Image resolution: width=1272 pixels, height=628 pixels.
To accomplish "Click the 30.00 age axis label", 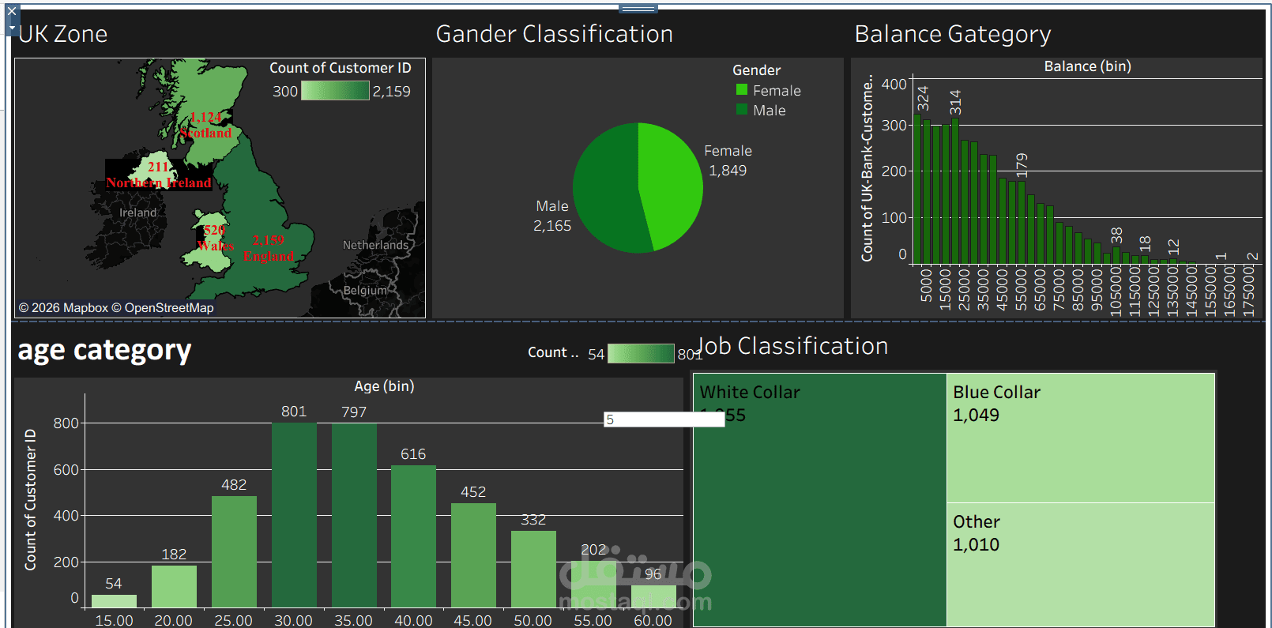I will pos(294,621).
